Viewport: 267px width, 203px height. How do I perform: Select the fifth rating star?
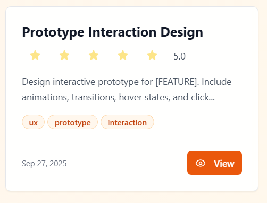point(152,55)
